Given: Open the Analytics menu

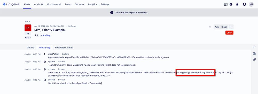Looking at the screenshot, I should point(92,4).
